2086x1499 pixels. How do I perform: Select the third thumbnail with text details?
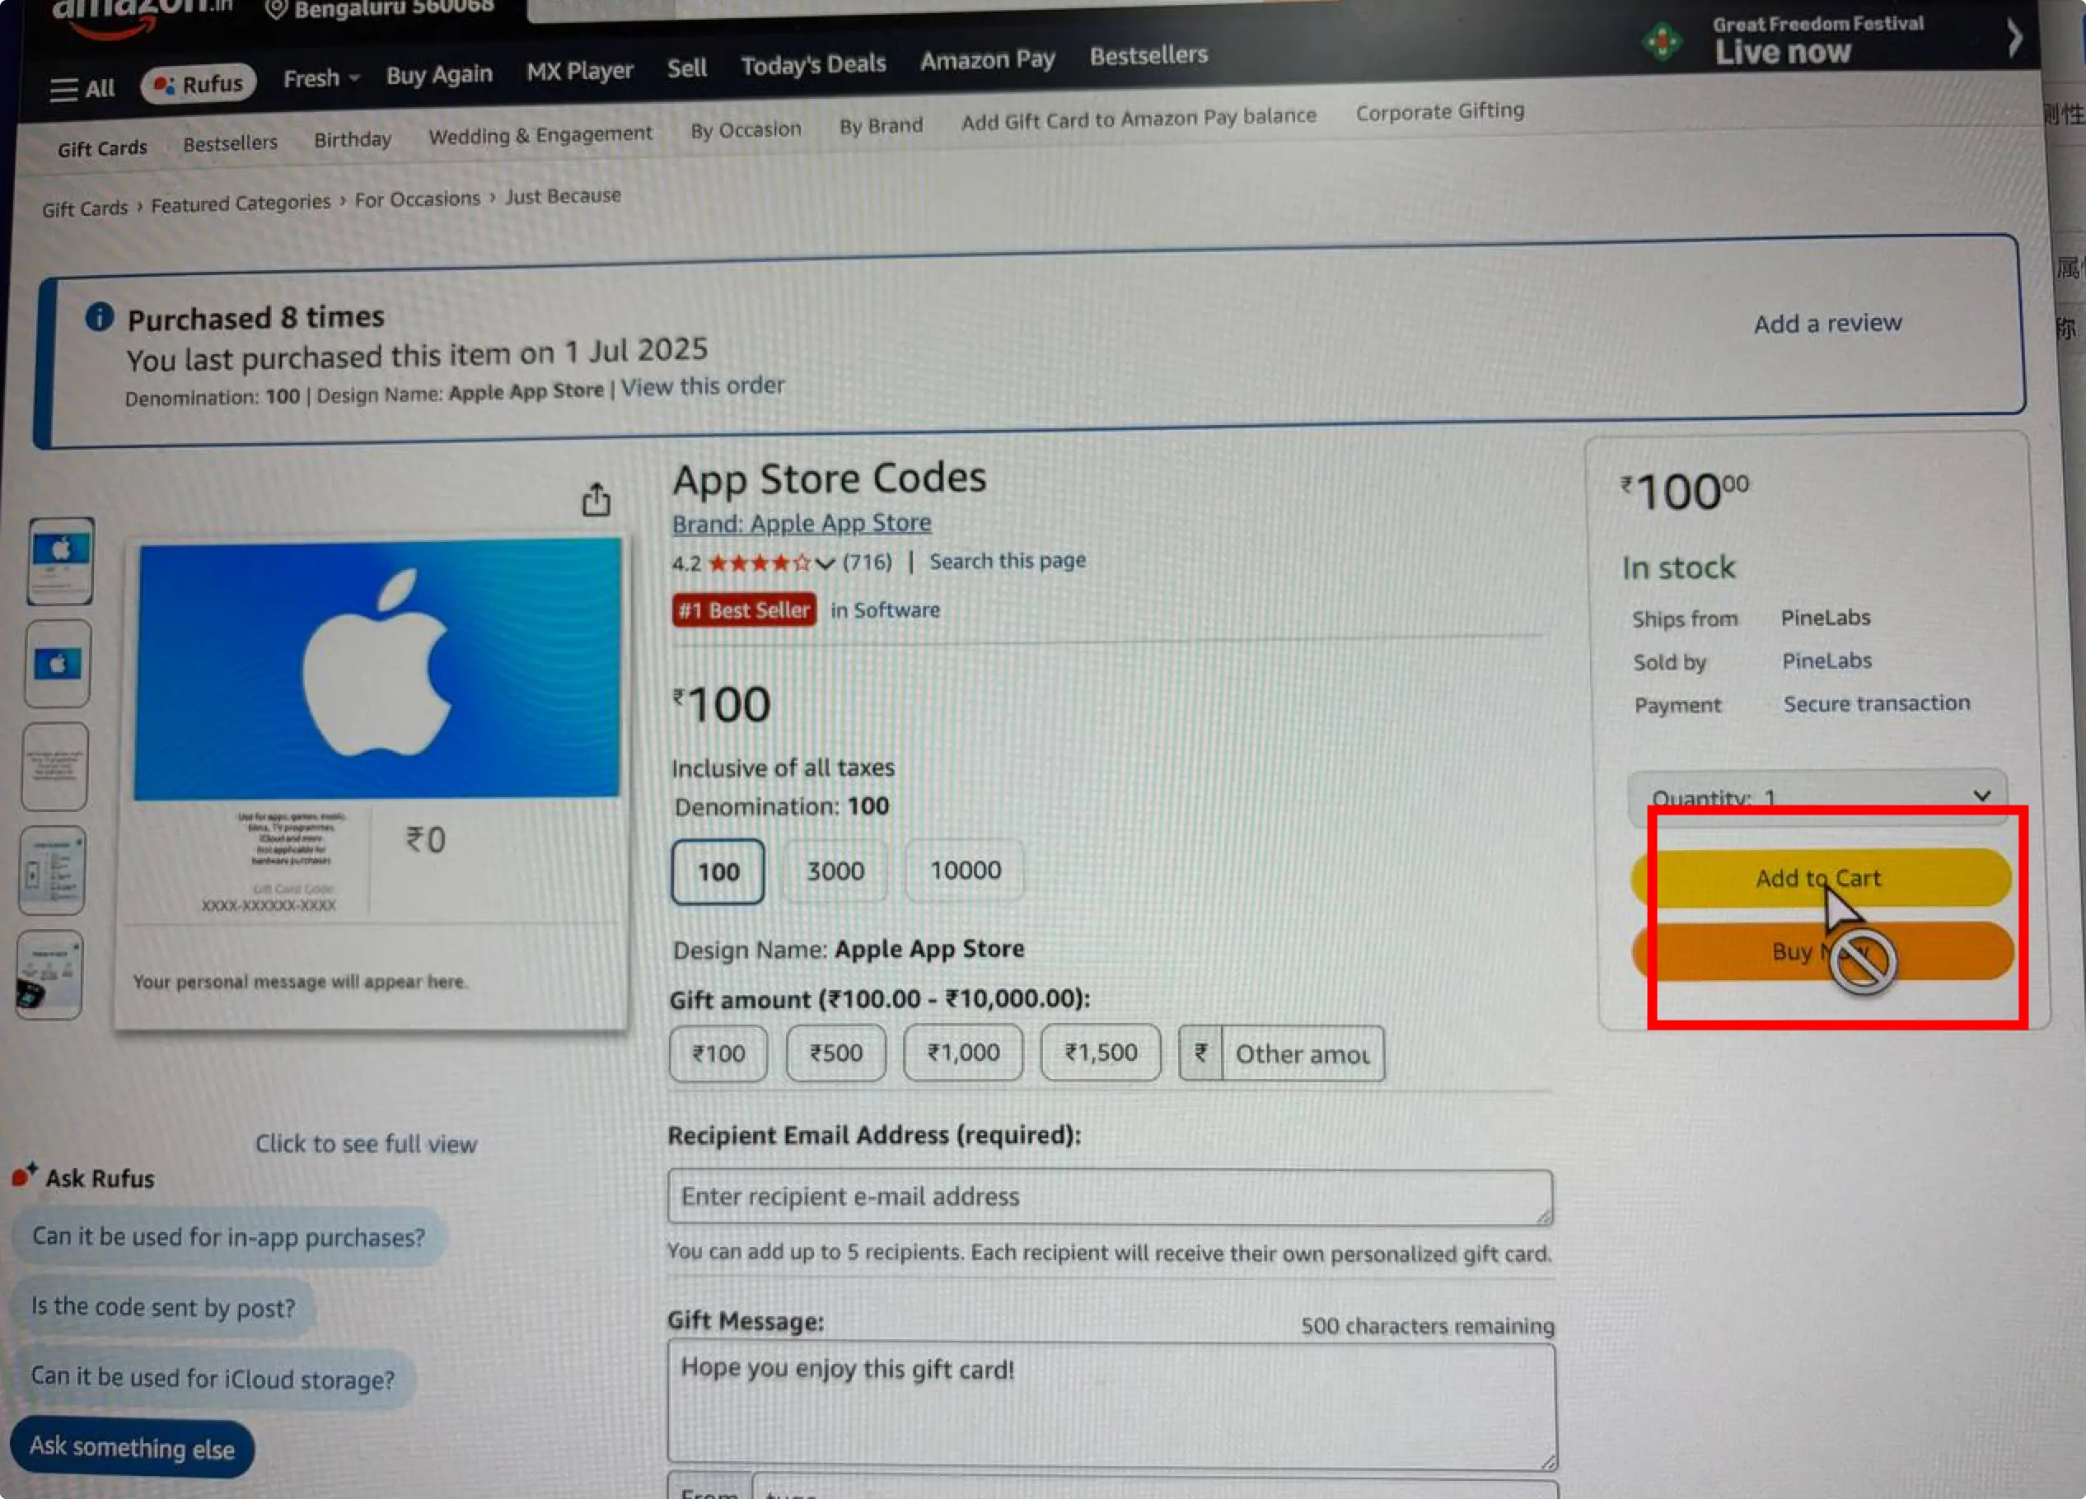[55, 766]
